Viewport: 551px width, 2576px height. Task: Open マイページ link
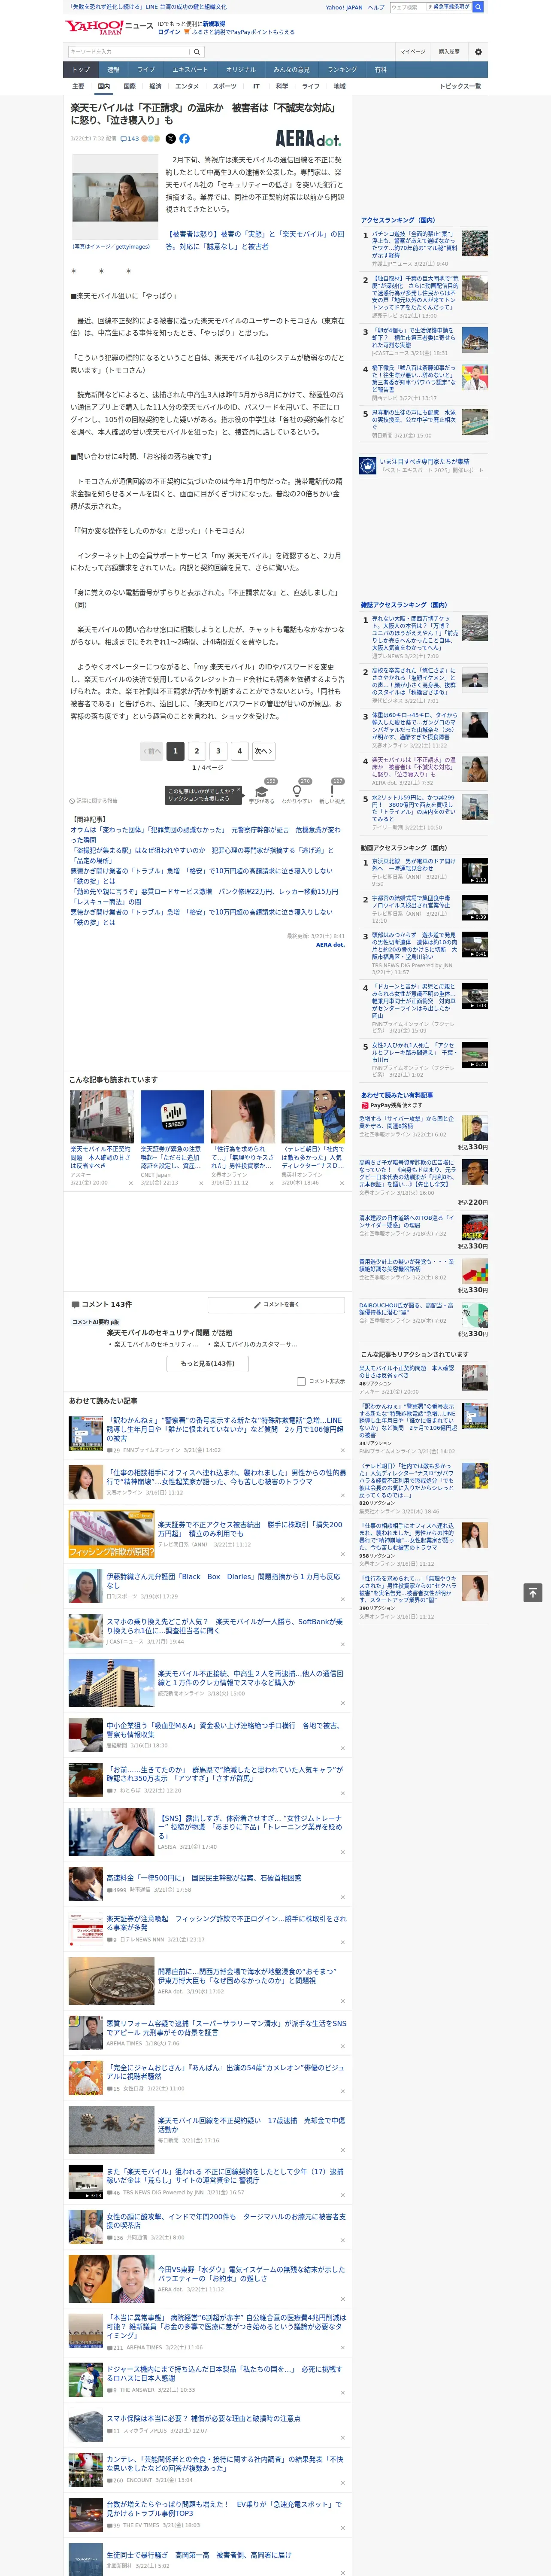coord(412,51)
